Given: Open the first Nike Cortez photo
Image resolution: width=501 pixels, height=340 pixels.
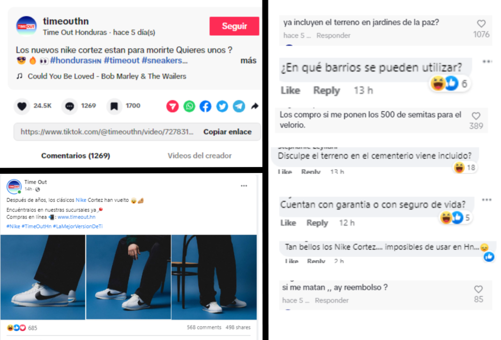Looking at the screenshot, I should (43, 277).
